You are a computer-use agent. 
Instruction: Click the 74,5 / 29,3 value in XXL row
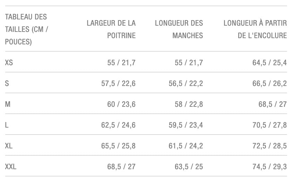pos(269,166)
